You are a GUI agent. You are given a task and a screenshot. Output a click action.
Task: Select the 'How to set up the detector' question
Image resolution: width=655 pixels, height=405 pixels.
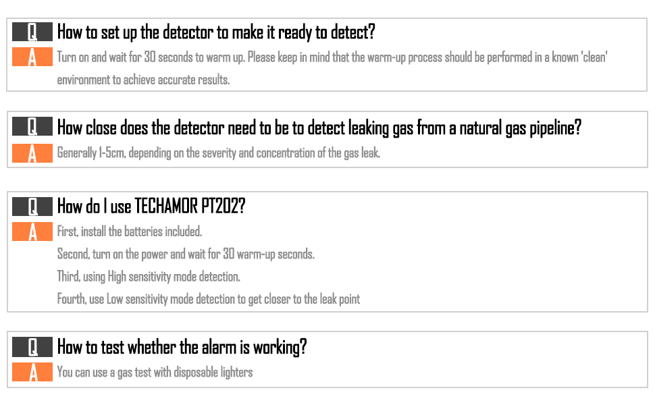click(x=216, y=32)
